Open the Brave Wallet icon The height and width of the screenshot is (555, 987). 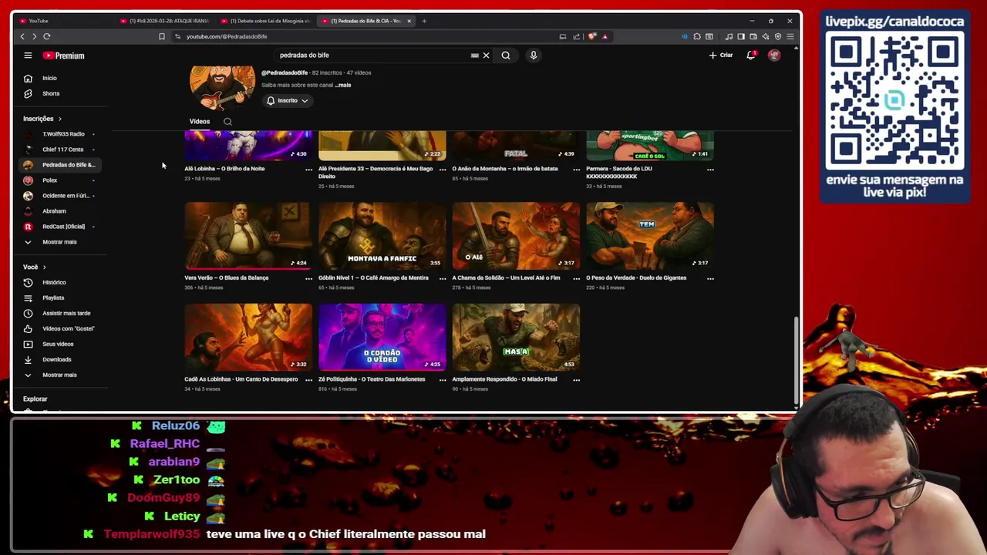753,36
